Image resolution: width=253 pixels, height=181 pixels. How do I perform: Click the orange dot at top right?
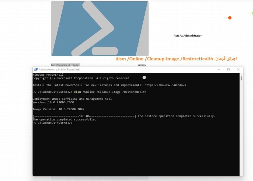[230, 18]
